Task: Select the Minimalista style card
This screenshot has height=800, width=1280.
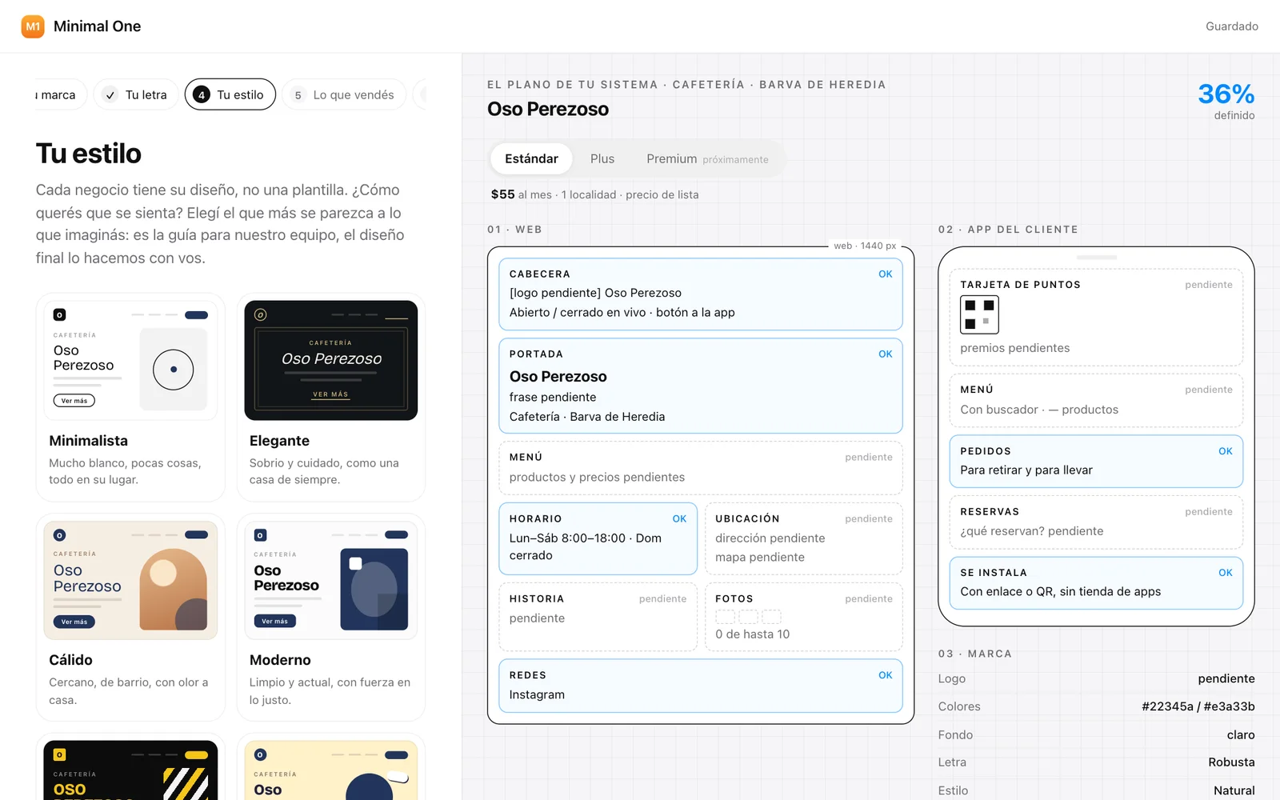Action: pyautogui.click(x=130, y=397)
